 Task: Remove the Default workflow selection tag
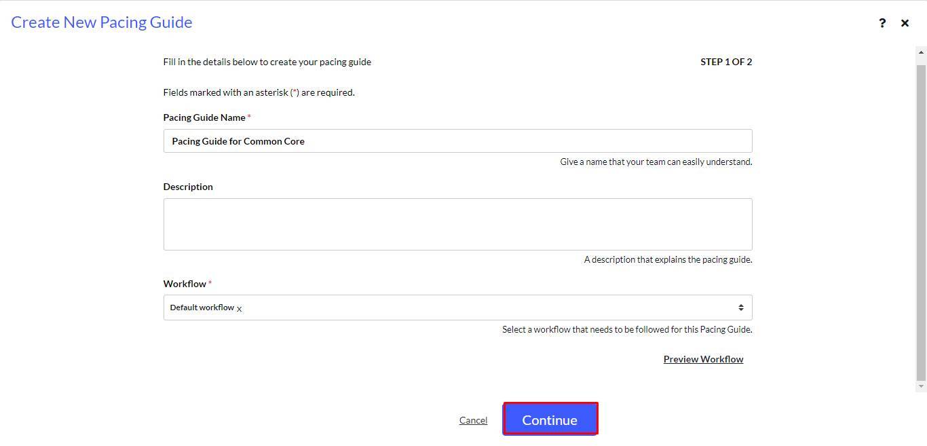pos(239,309)
